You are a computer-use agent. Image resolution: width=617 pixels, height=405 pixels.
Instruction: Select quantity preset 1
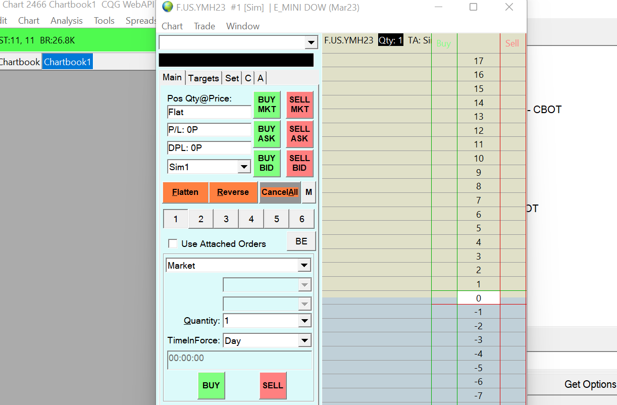(x=176, y=219)
